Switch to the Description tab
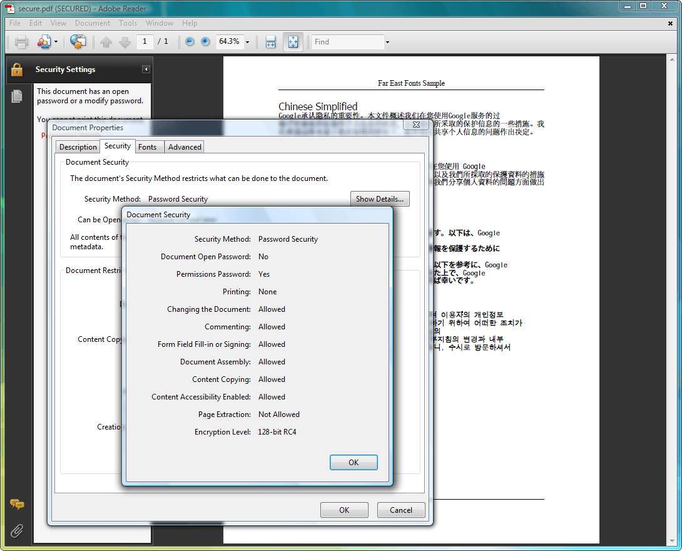Image resolution: width=682 pixels, height=551 pixels. tap(78, 147)
